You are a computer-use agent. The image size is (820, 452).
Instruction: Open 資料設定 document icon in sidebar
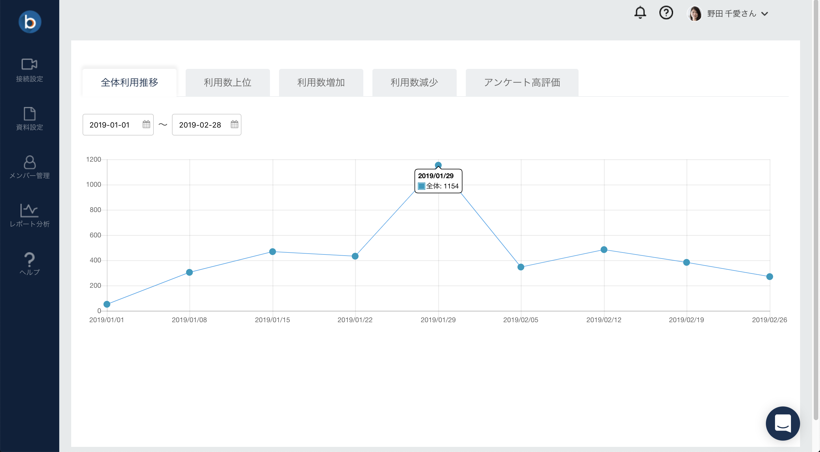(29, 114)
